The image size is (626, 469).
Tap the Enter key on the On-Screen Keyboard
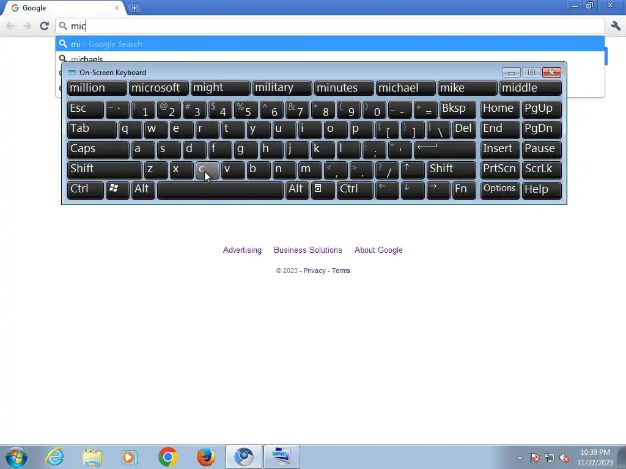click(445, 150)
